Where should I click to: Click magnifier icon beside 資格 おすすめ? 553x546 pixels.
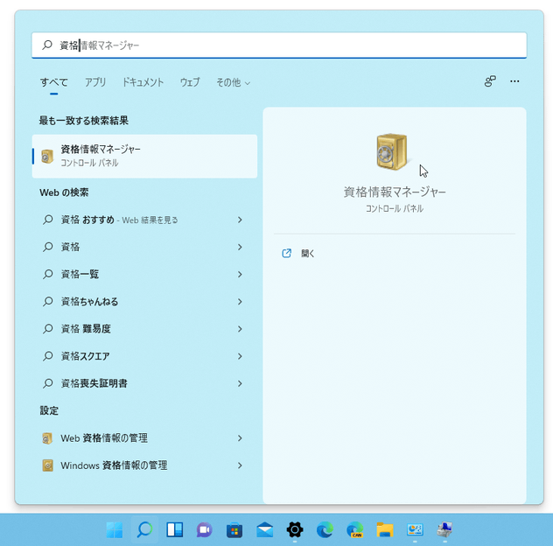(47, 220)
